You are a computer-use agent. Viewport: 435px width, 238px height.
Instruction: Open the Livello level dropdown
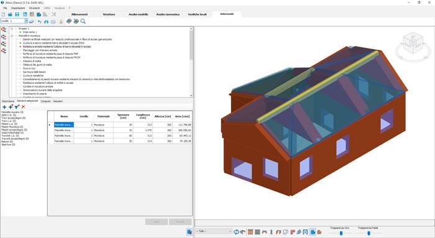pos(26,21)
